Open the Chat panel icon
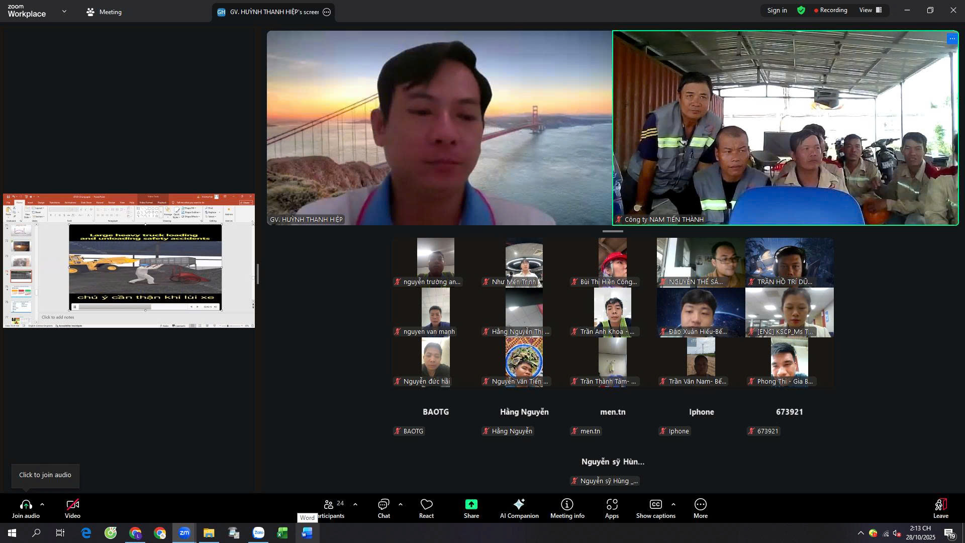Image resolution: width=965 pixels, height=543 pixels. click(x=383, y=505)
